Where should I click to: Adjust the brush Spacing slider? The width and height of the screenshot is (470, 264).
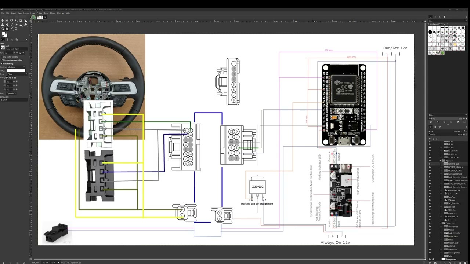point(445,118)
